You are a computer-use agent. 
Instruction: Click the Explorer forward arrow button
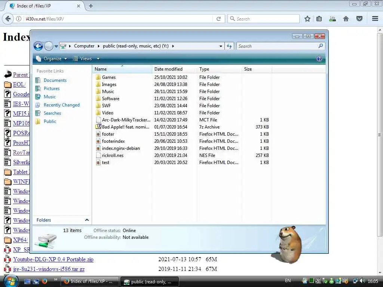coord(49,46)
